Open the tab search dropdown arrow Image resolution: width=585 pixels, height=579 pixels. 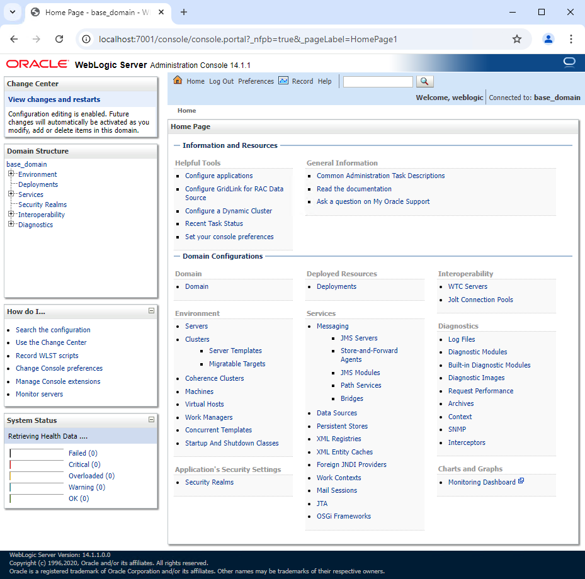[13, 12]
